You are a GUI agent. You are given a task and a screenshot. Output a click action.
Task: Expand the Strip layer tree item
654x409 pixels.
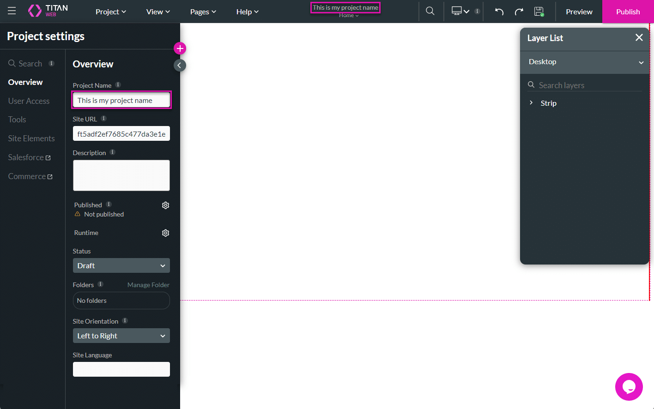coord(531,103)
